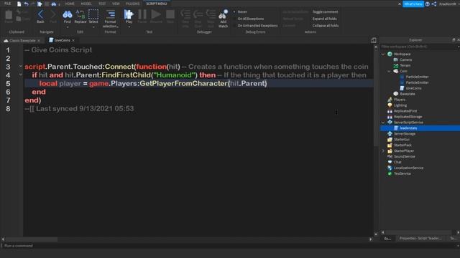Expand the StarterPlayer node
The height and width of the screenshot is (258, 460).
(x=383, y=151)
